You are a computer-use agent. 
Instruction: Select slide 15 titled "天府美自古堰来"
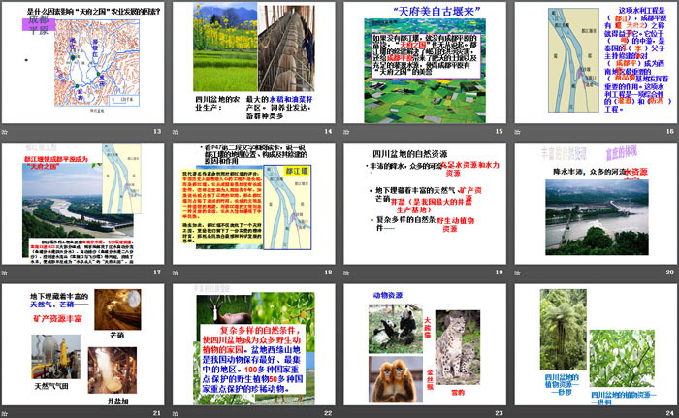click(425, 63)
